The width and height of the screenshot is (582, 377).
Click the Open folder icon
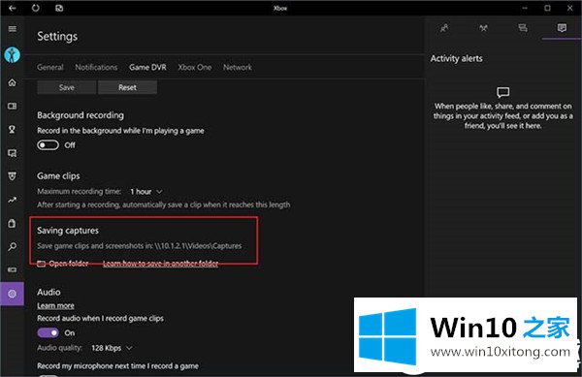click(x=41, y=264)
